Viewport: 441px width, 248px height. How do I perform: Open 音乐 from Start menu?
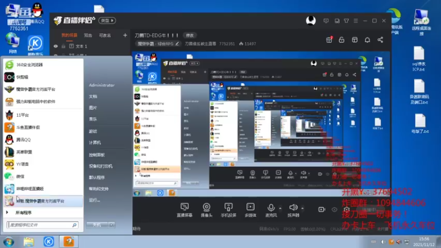[93, 119]
